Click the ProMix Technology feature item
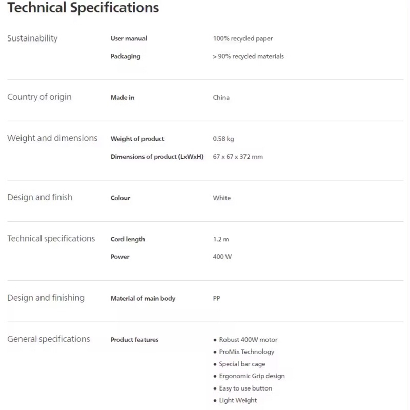The width and height of the screenshot is (410, 410). point(247,352)
